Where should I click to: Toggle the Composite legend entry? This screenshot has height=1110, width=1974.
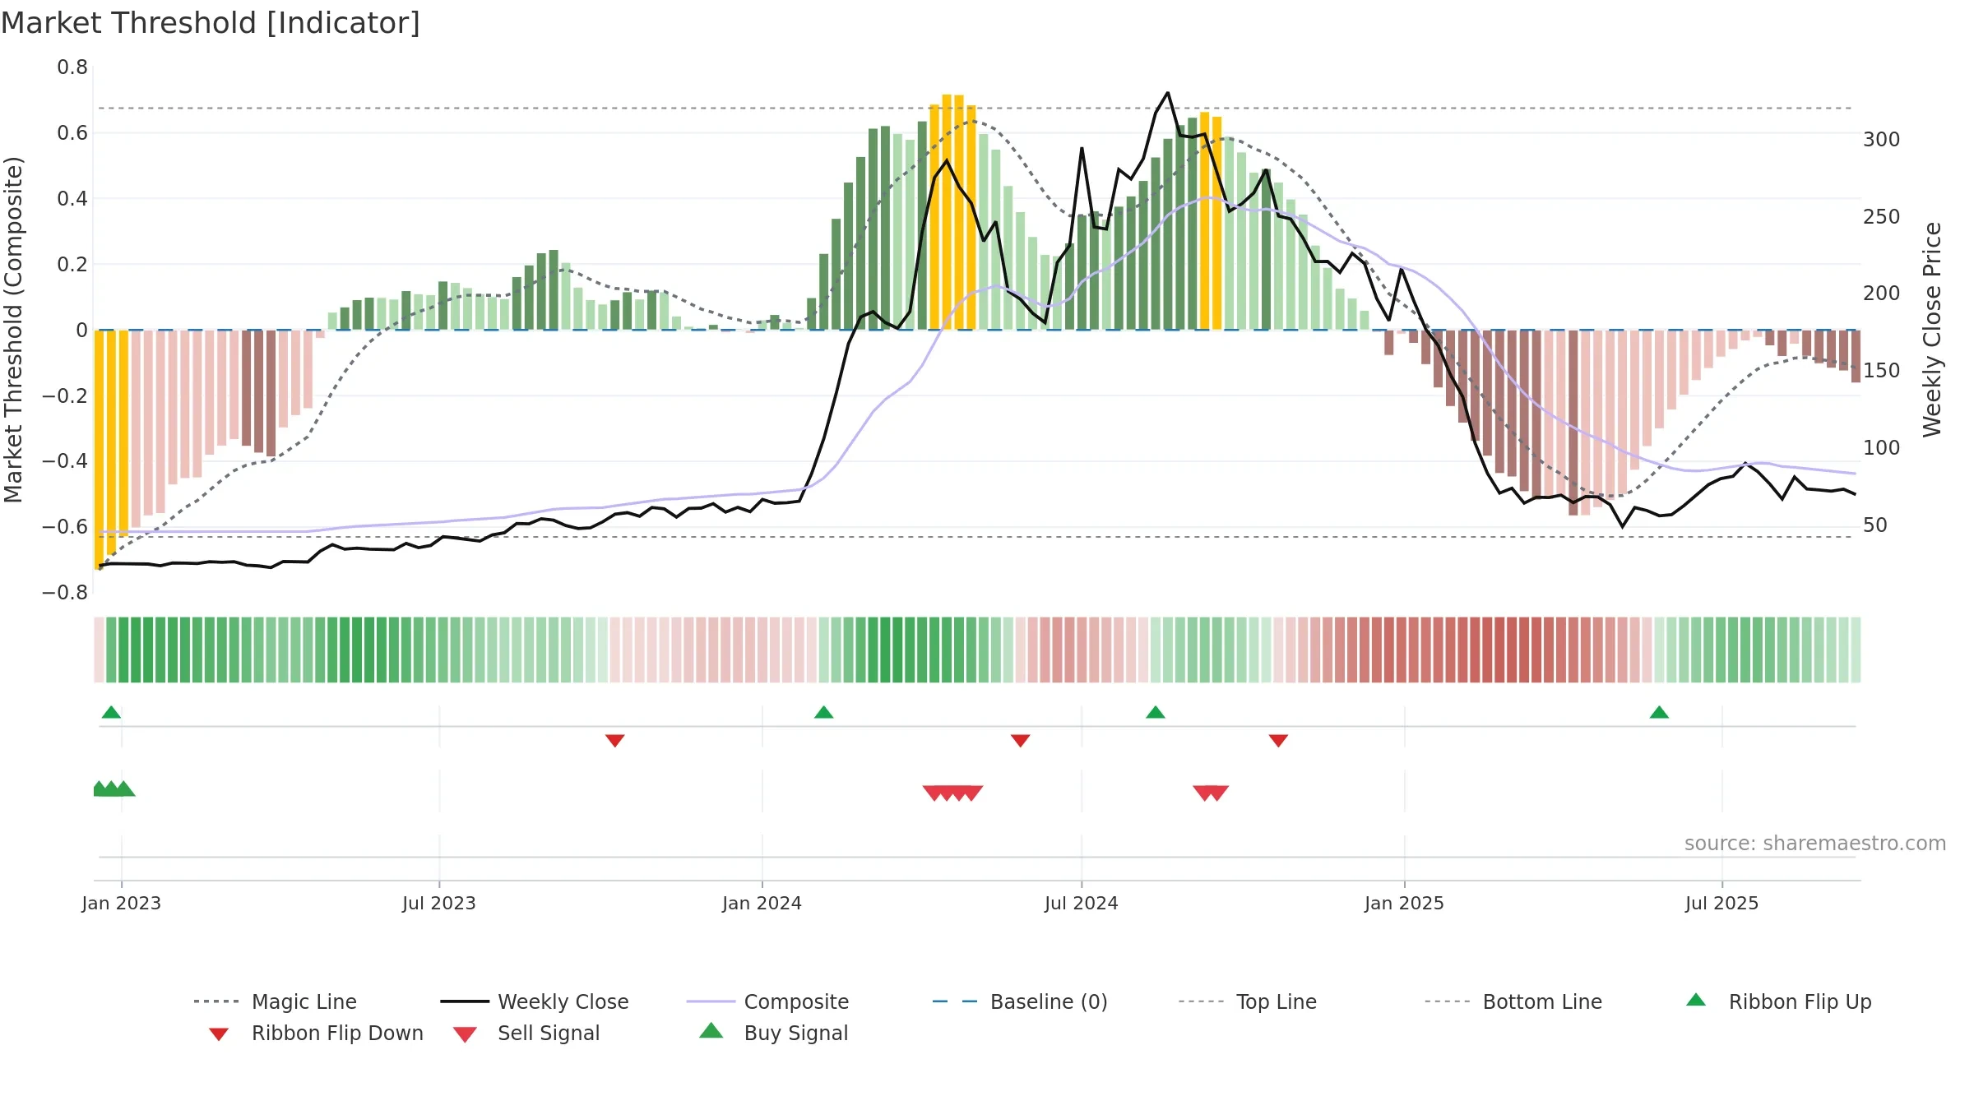767,1001
